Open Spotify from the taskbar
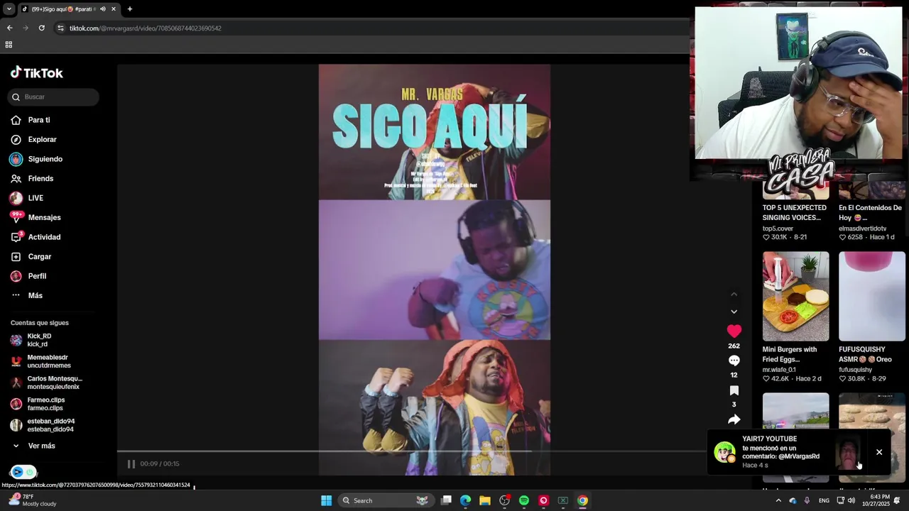 pyautogui.click(x=524, y=500)
